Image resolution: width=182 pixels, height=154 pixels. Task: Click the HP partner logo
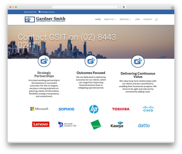pos(94,109)
